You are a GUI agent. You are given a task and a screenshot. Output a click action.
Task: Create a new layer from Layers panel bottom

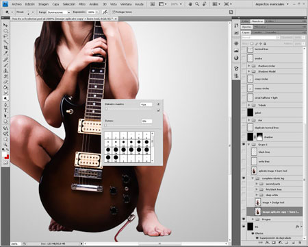click(293, 242)
